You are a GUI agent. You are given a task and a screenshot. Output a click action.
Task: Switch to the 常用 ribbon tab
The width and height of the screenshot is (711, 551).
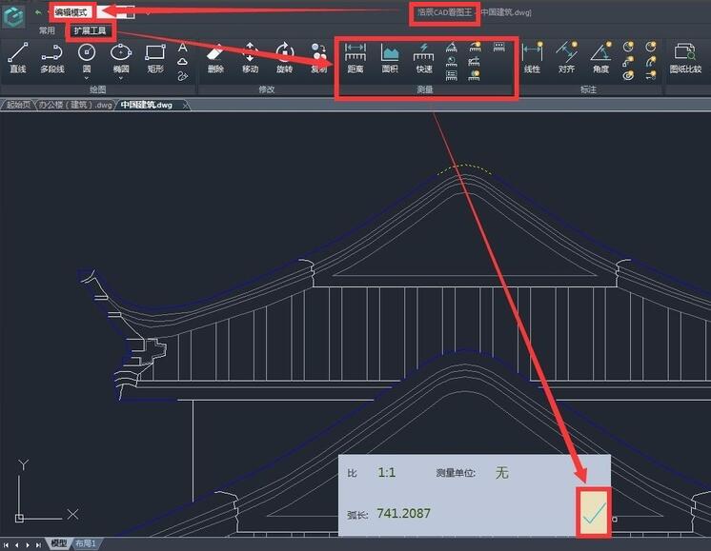pyautogui.click(x=47, y=30)
